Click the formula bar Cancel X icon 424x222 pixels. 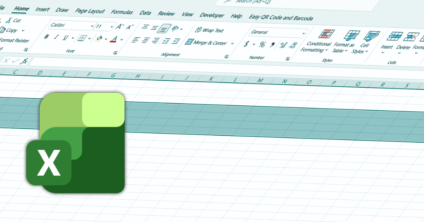[6, 61]
